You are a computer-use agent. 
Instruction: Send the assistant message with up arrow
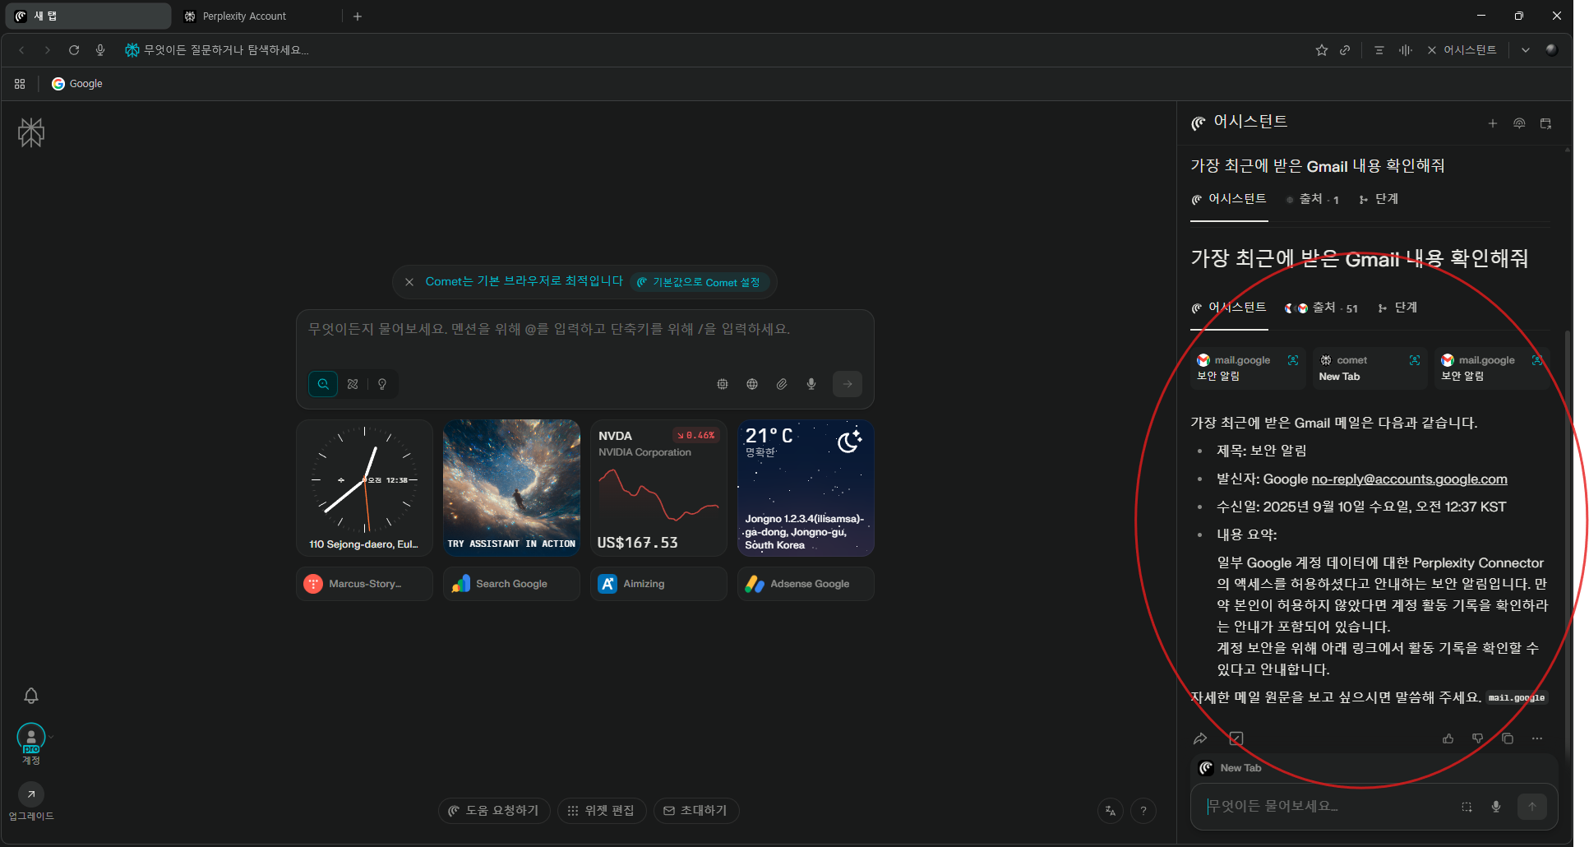pyautogui.click(x=1532, y=807)
